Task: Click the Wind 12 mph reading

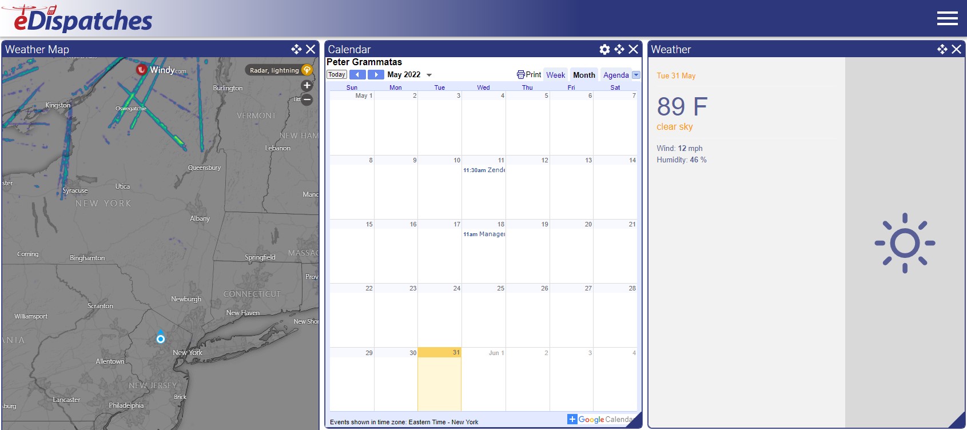Action: [x=679, y=148]
